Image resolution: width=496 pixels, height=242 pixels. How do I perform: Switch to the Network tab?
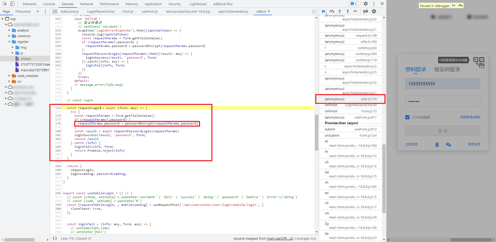click(87, 4)
